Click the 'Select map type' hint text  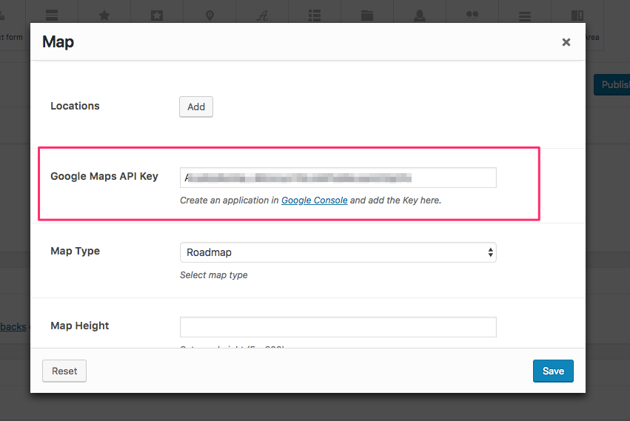pos(214,275)
